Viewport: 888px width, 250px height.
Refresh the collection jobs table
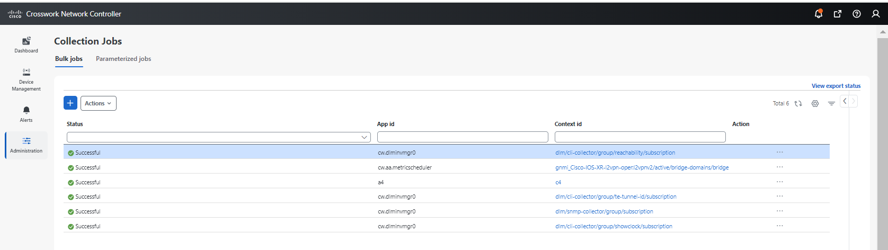click(x=798, y=103)
